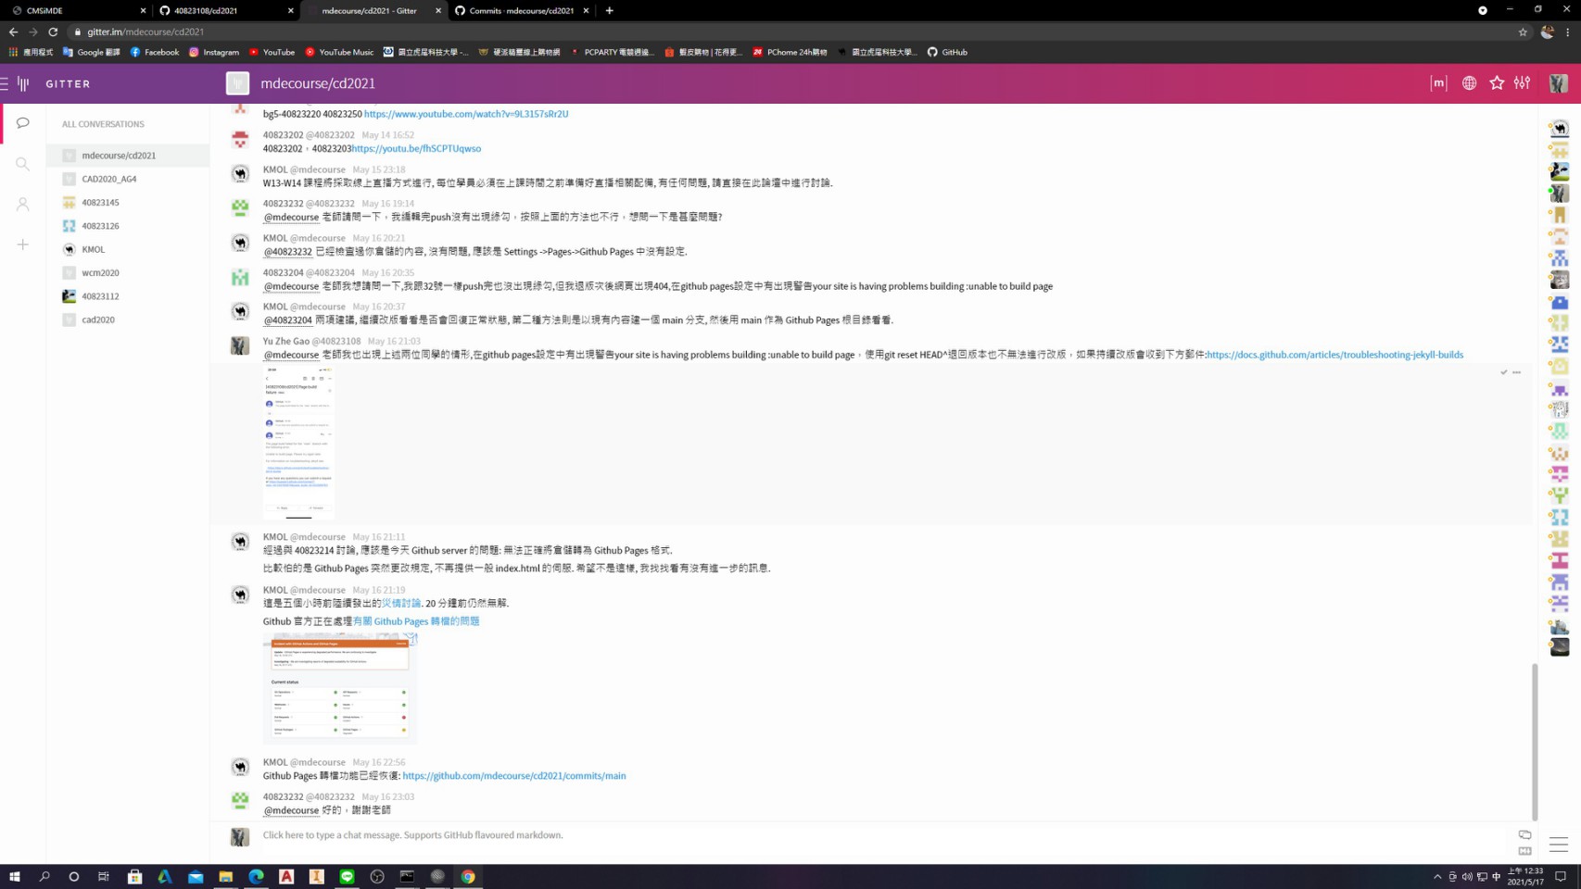Open the message options ellipsis on Yu Zhe Gao's message
Image resolution: width=1581 pixels, height=889 pixels.
1516,372
